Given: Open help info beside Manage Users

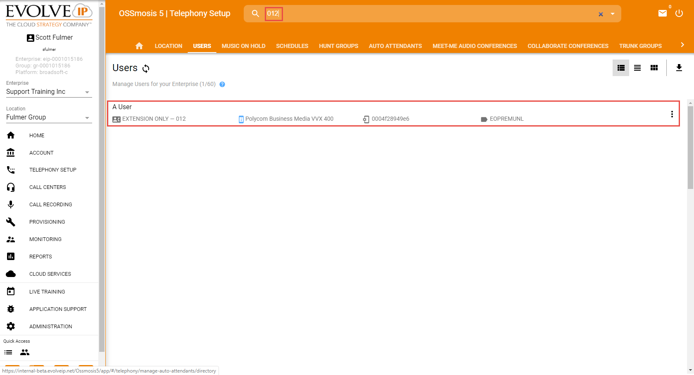Looking at the screenshot, I should point(222,84).
